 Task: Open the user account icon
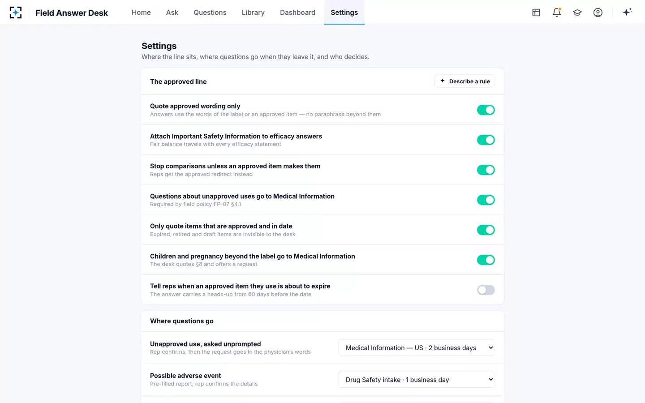coord(598,13)
